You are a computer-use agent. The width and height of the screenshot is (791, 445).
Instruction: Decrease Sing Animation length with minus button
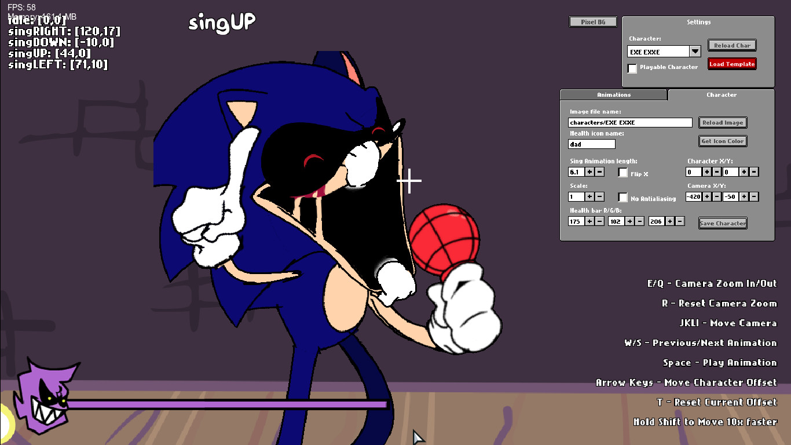599,172
